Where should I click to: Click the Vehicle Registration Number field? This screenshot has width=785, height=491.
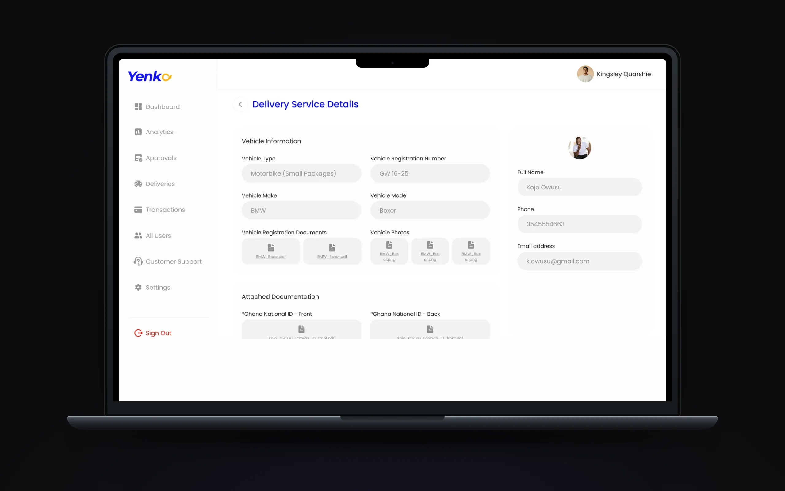[430, 173]
